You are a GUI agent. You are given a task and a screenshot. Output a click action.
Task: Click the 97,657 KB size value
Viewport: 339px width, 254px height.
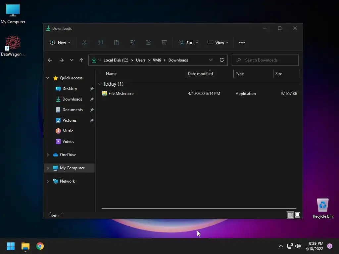click(x=289, y=94)
